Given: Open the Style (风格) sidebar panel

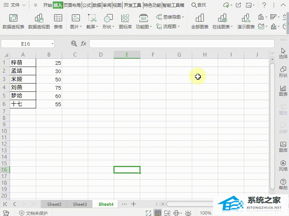Looking at the screenshot, I should [x=283, y=165].
